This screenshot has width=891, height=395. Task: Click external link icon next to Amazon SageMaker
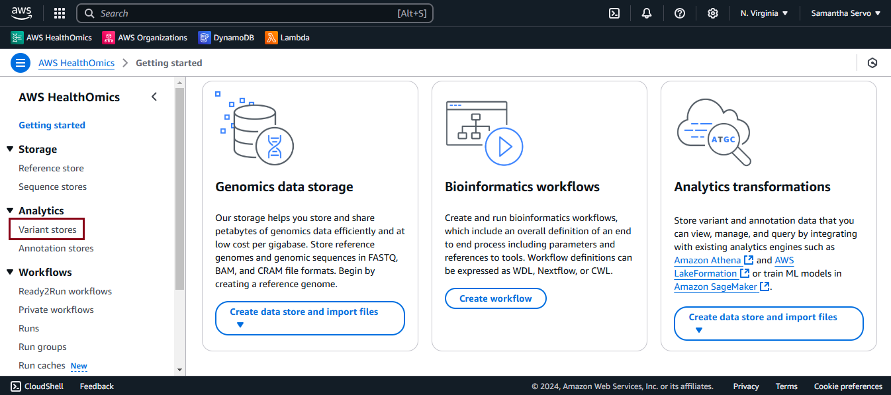(765, 286)
